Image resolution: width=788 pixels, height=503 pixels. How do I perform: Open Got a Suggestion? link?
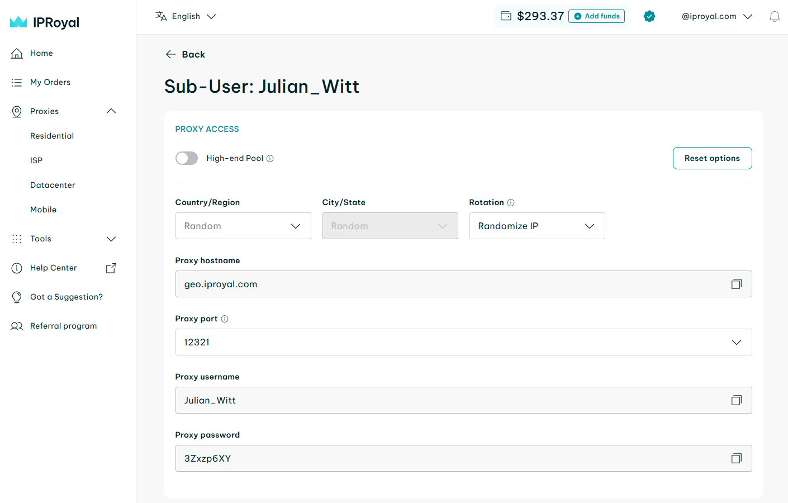click(67, 297)
